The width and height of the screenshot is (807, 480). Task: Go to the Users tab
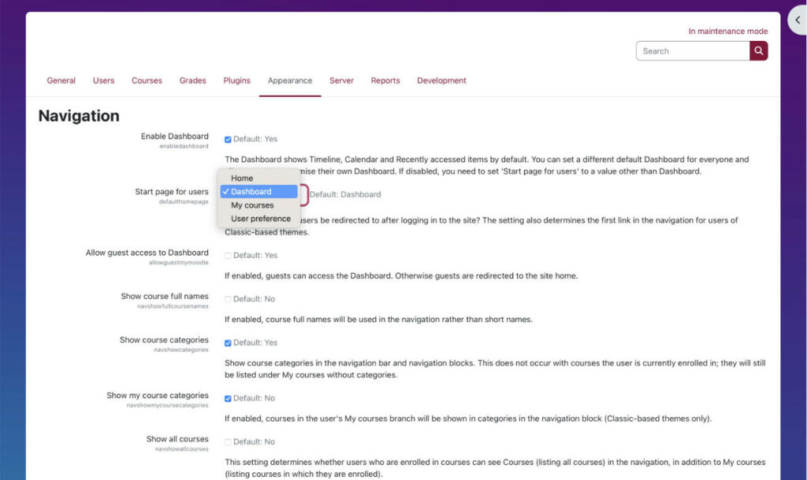103,80
